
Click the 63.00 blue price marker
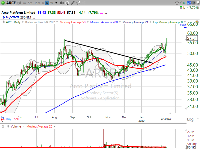[183, 25]
